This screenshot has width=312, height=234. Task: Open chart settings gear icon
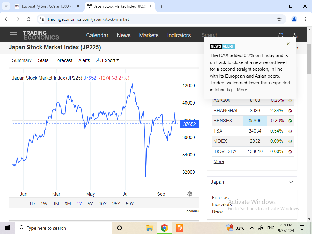coord(190,194)
